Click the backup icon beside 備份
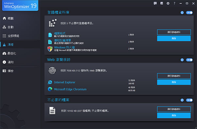 click(4, 71)
